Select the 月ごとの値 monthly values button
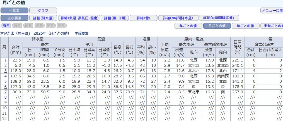Image resolution: width=283 pixels, height=121 pixels. 217,26
